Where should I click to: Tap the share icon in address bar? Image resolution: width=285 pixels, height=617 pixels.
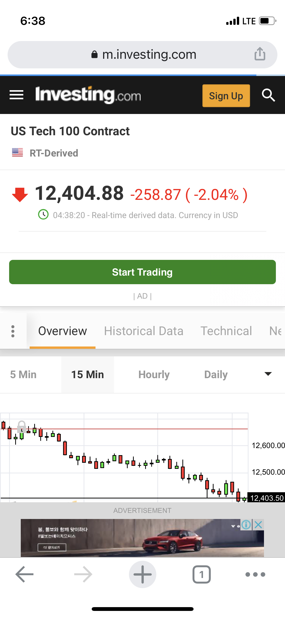(260, 54)
